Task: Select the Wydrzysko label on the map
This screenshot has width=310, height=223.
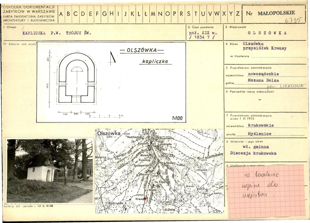Action: (116, 203)
